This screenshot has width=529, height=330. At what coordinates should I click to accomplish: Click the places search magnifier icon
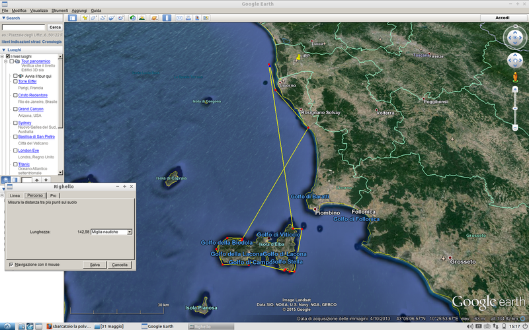(x=6, y=180)
